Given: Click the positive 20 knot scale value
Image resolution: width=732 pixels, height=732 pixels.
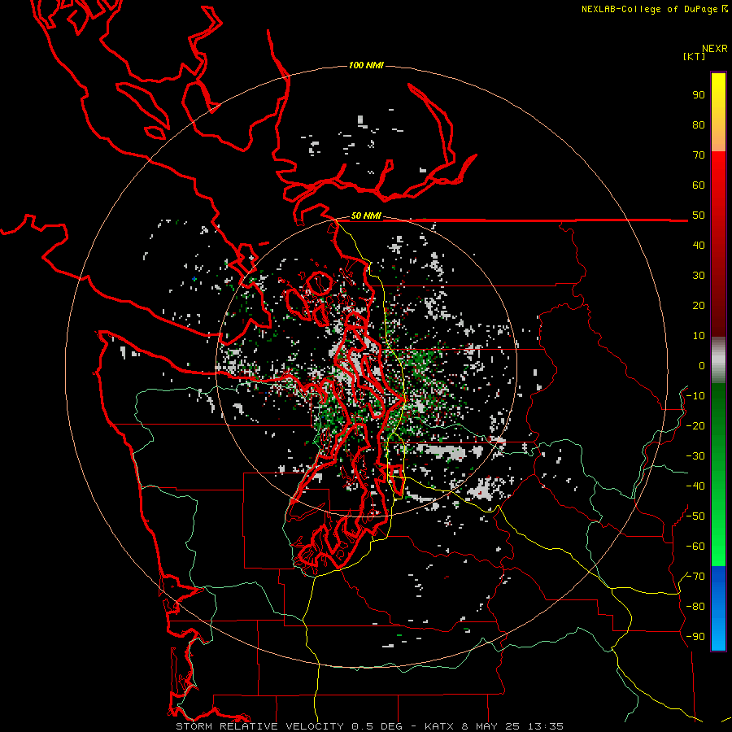Looking at the screenshot, I should (699, 305).
